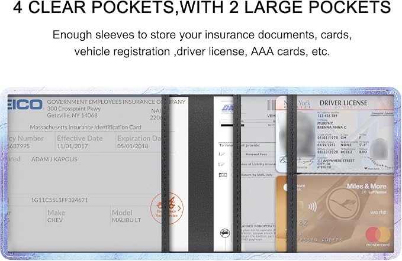402x261 pixels.
Task: Click the 'world' label on credit card
Action: point(378,212)
